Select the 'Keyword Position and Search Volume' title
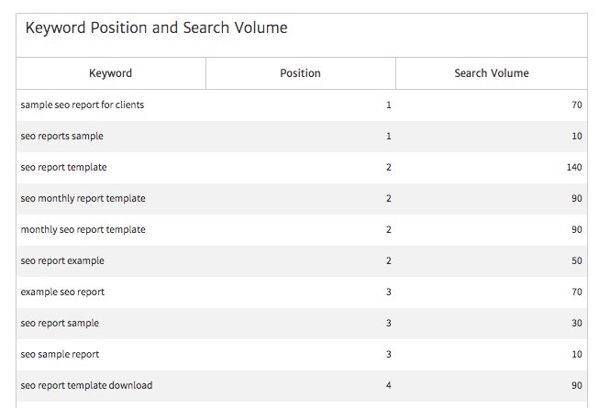 [156, 28]
